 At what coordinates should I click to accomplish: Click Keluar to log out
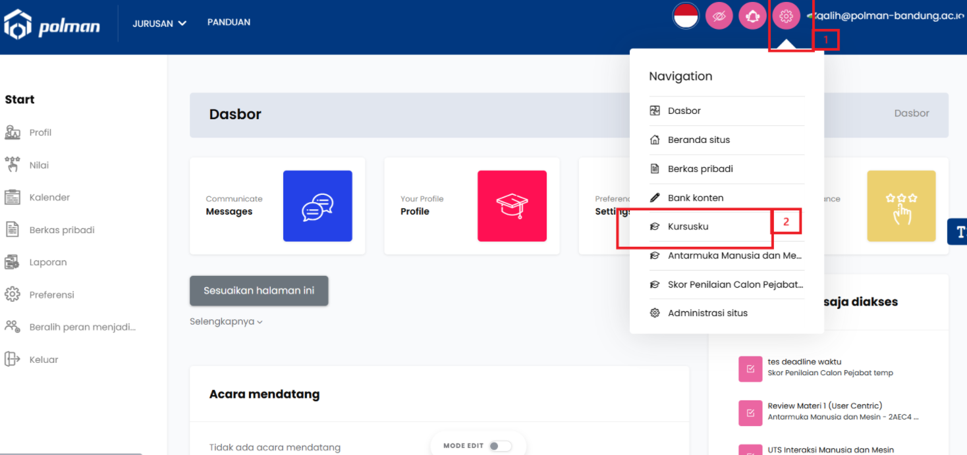(43, 360)
